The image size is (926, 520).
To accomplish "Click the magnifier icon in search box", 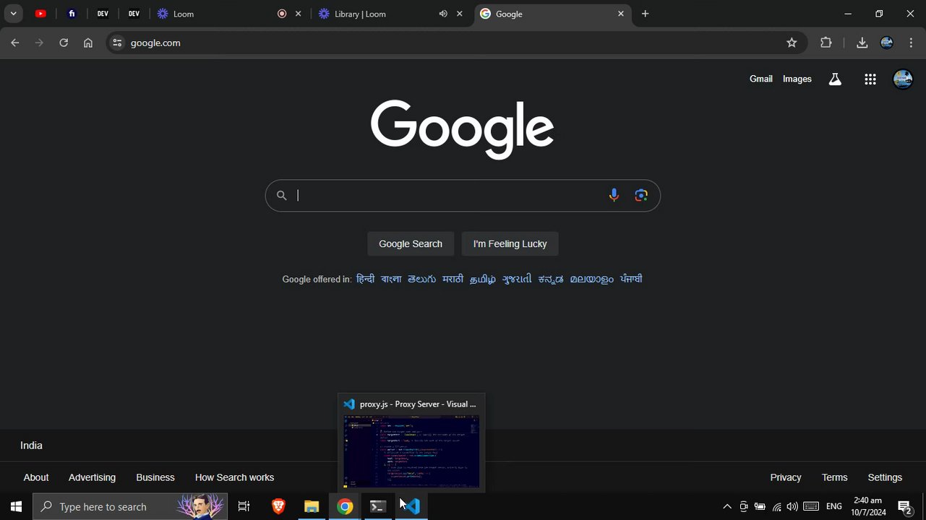I will pyautogui.click(x=281, y=195).
